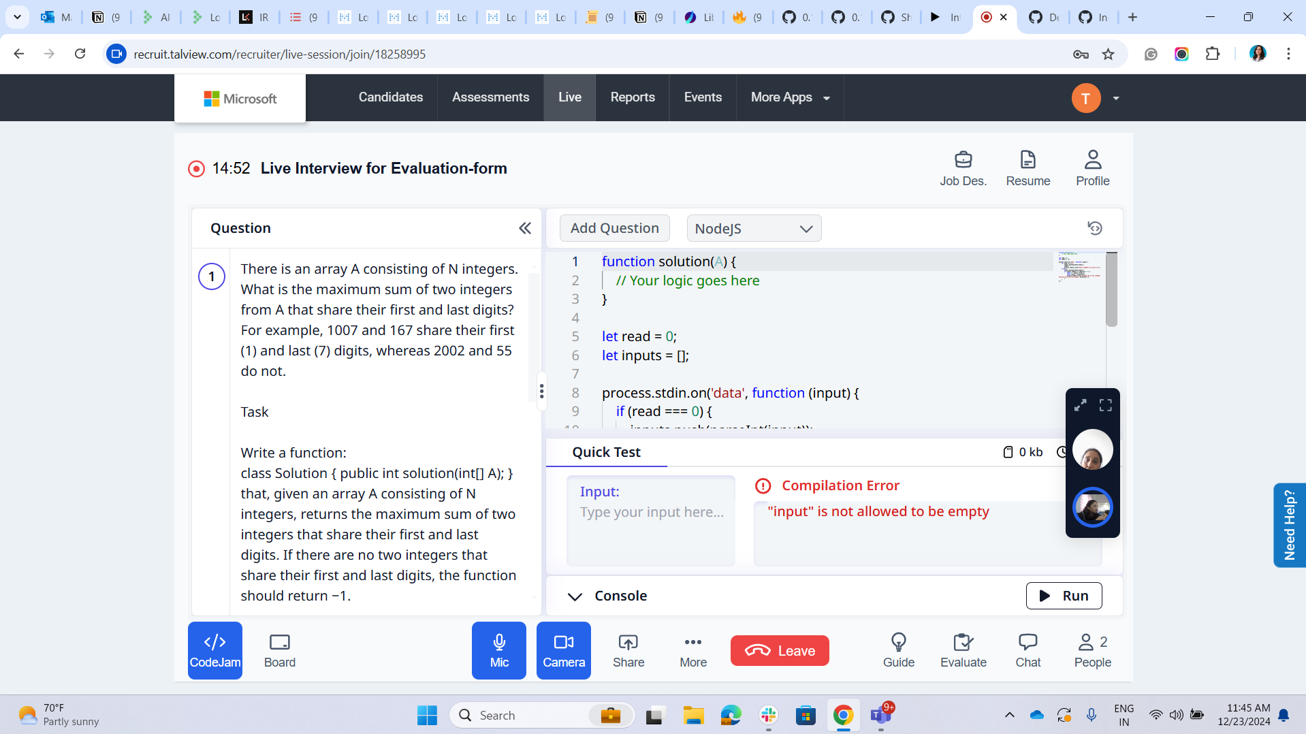Click the code editor vertical scrollbar

(x=1111, y=289)
